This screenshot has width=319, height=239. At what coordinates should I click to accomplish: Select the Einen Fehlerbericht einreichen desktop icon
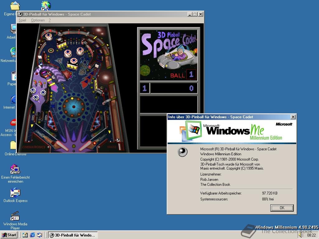click(x=15, y=174)
